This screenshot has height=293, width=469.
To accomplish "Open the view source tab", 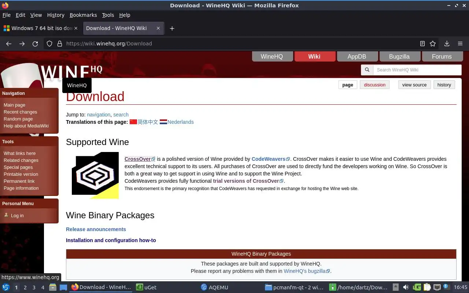I will (x=414, y=85).
